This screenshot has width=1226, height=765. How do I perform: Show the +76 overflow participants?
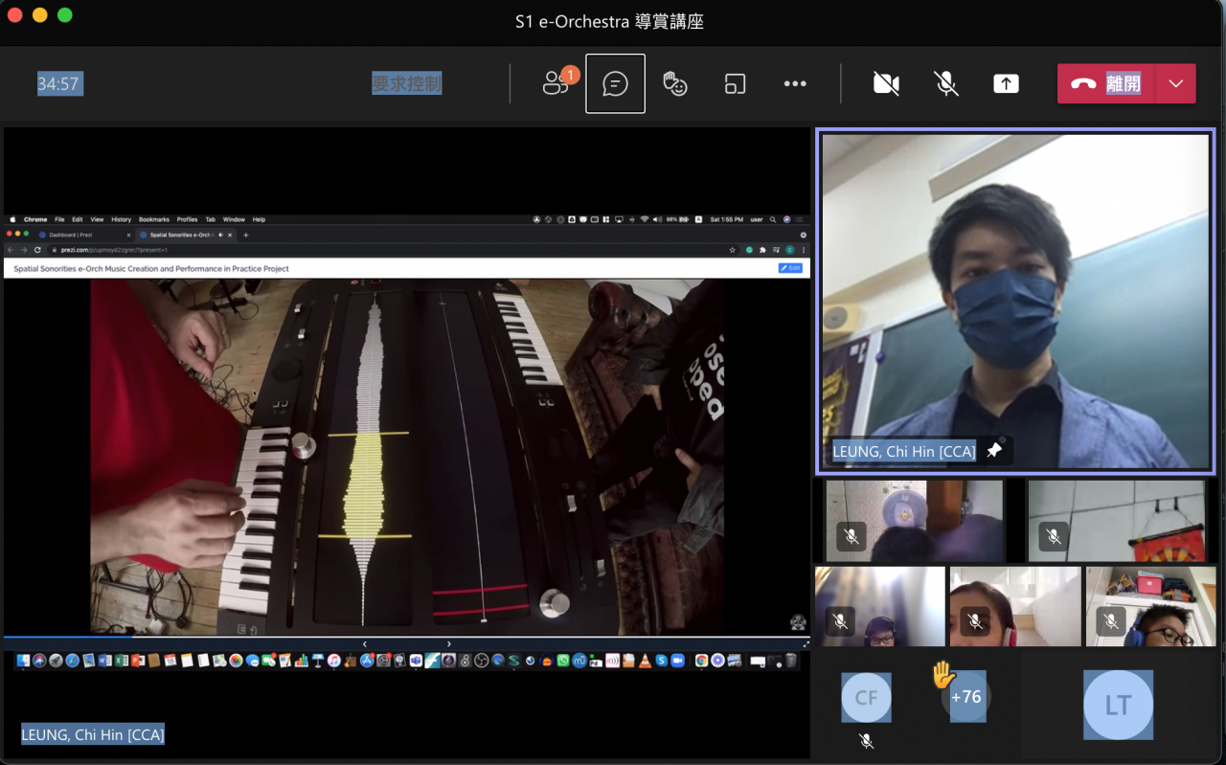965,697
